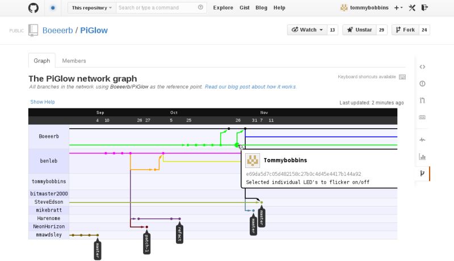Open Gist in the top navigation
The image size is (454, 261).
click(x=245, y=8)
